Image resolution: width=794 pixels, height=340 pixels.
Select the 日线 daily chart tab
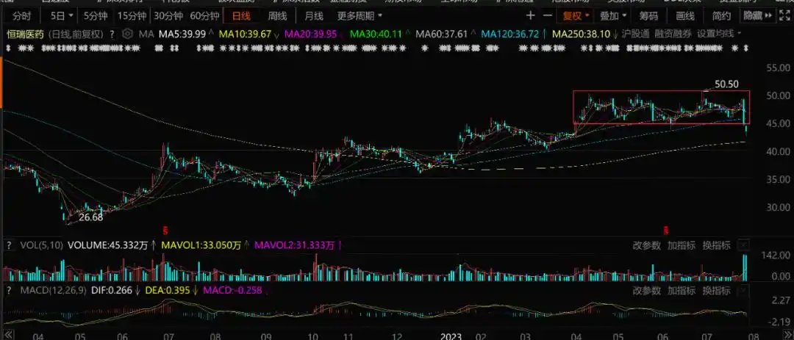click(x=241, y=16)
